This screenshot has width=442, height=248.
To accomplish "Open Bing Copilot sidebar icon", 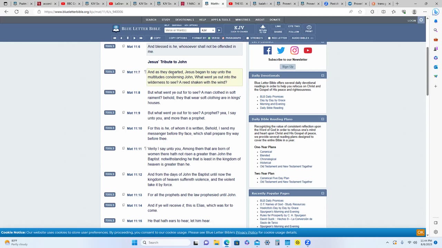I will click(x=435, y=12).
